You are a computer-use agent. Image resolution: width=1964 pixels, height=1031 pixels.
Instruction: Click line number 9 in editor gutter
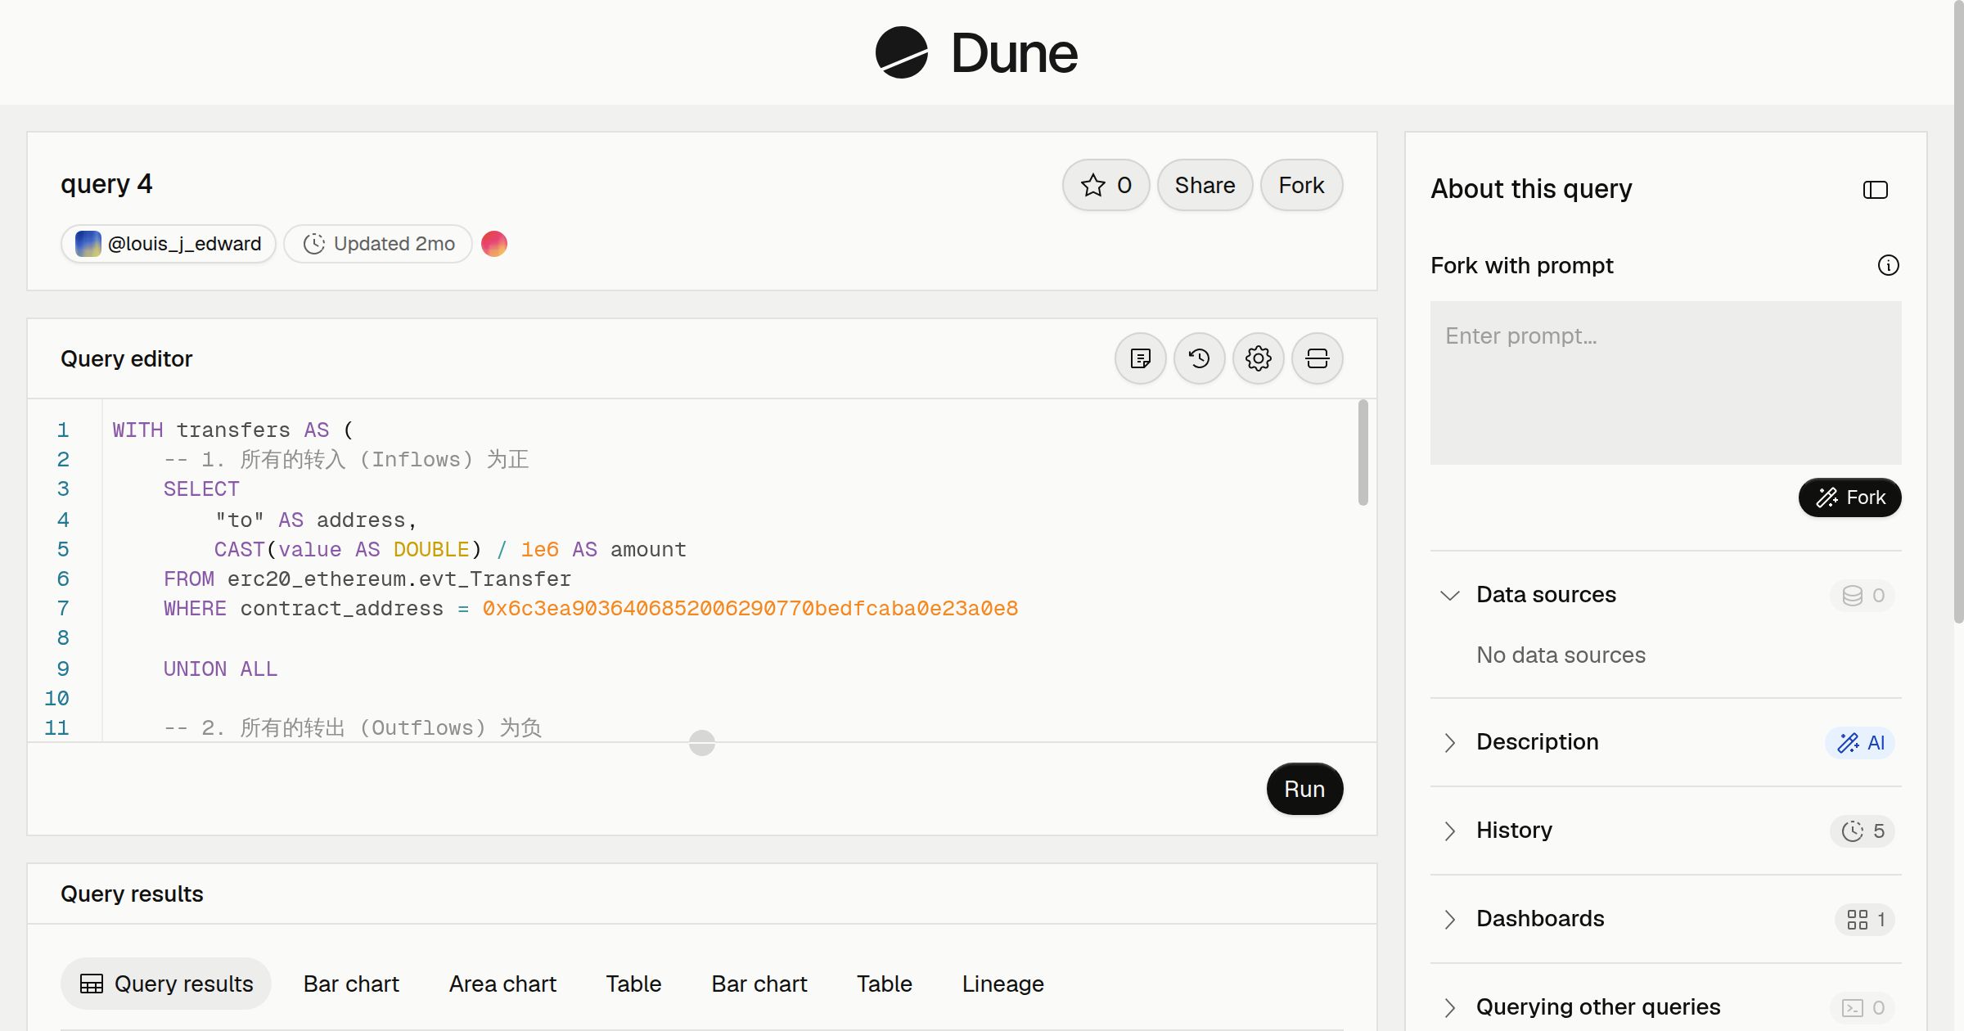click(x=63, y=669)
